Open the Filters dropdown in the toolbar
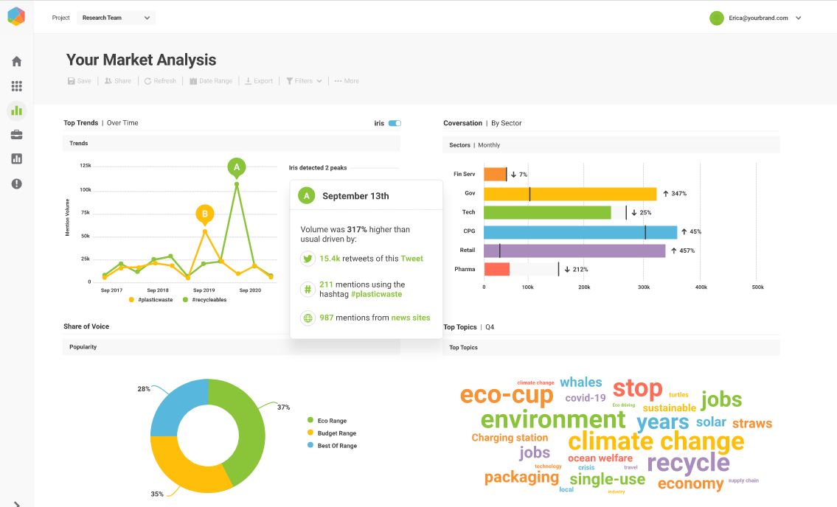The image size is (837, 507). 303,81
